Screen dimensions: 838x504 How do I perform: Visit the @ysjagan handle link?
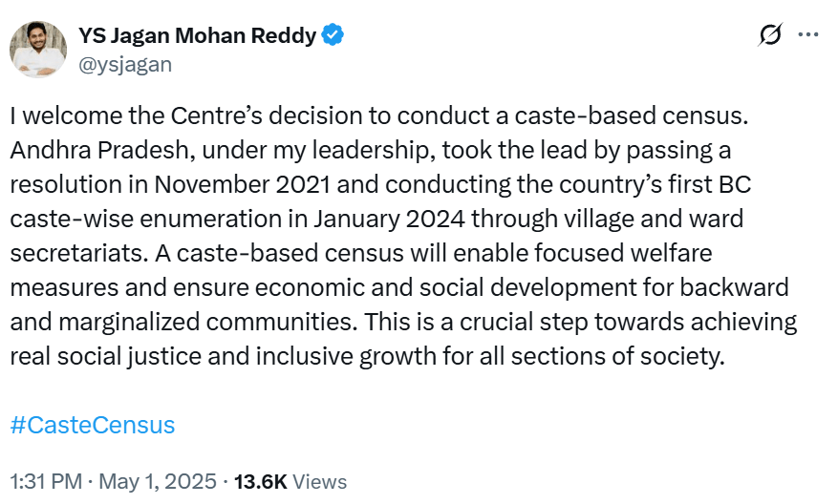[x=125, y=65]
